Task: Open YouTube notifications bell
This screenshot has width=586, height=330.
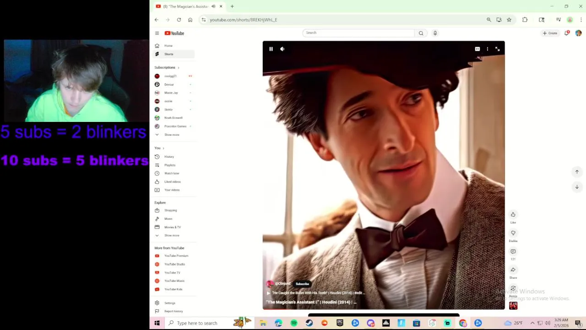Action: (x=567, y=33)
